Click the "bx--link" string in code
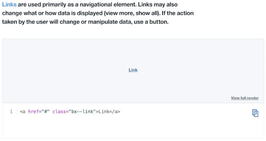Image resolution: width=266 pixels, height=141 pixels. click(82, 112)
